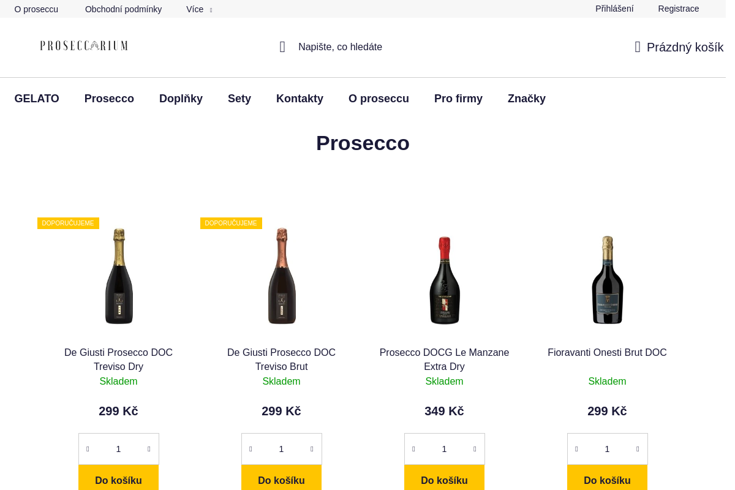
Task: Switch to the Doplňky section
Action: point(181,99)
